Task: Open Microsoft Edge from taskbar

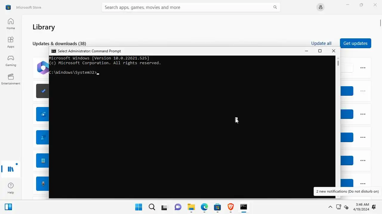Action: [x=204, y=207]
